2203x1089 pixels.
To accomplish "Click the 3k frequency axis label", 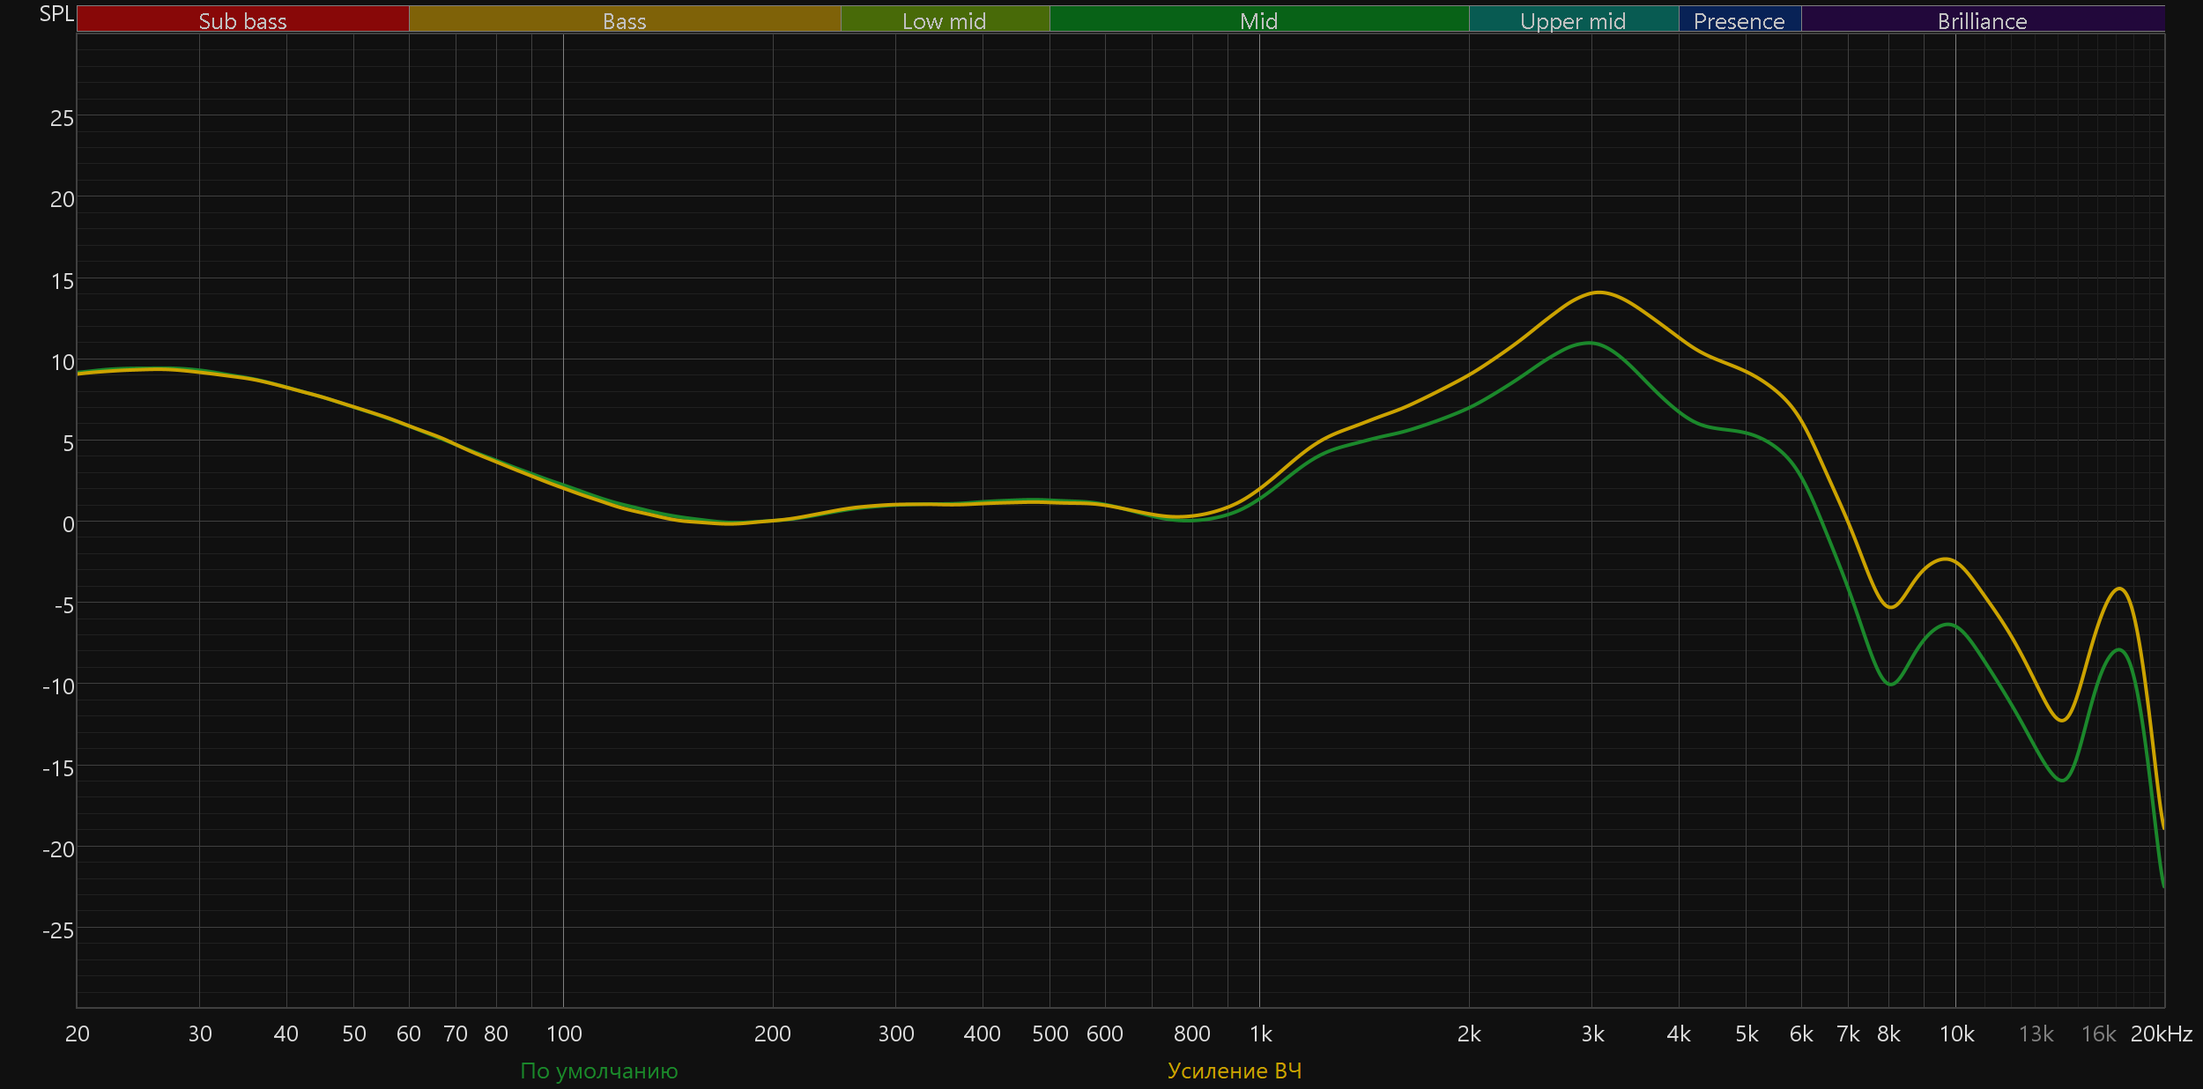I will (1592, 1033).
